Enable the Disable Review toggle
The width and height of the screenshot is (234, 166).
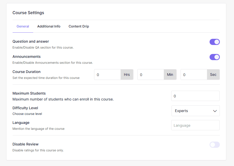pyautogui.click(x=214, y=145)
